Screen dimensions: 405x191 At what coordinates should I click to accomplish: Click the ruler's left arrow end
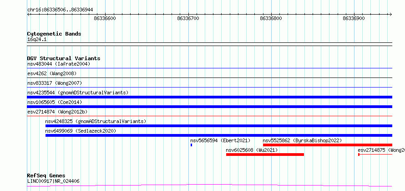coord(28,15)
